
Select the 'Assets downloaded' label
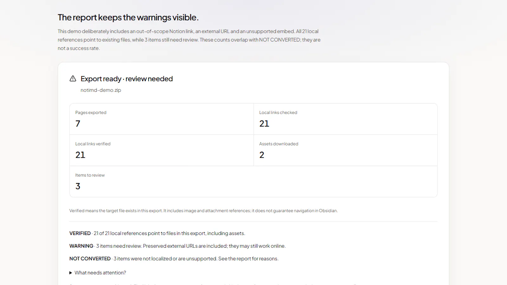coord(279,144)
